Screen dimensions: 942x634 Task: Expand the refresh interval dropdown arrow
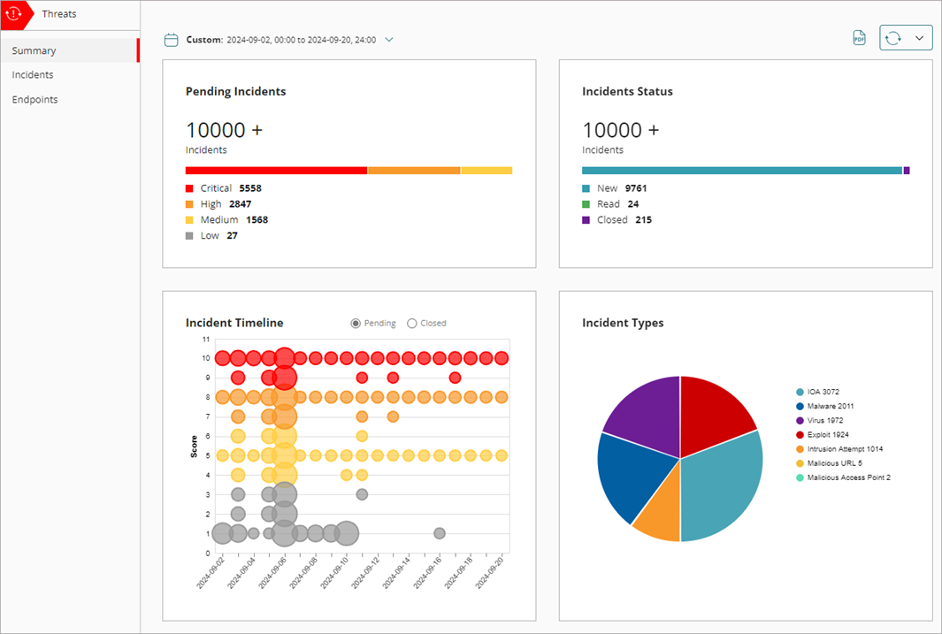point(920,38)
